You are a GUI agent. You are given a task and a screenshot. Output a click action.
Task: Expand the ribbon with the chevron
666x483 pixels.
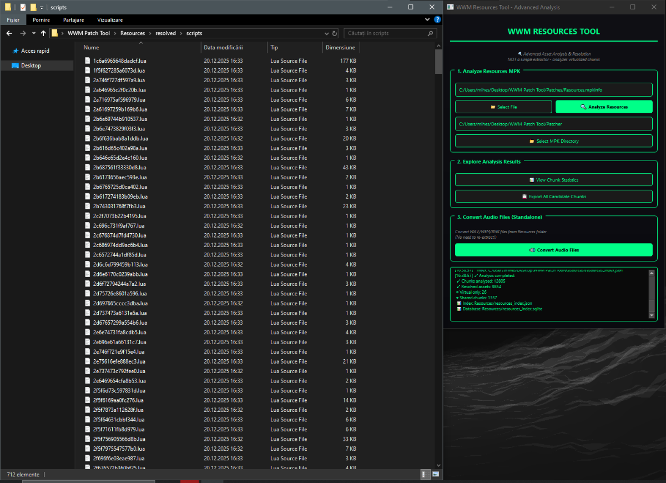coord(427,19)
